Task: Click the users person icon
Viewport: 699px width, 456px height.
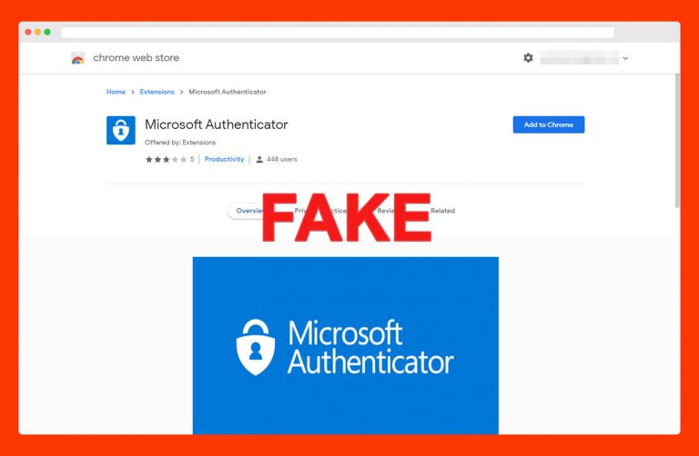Action: click(x=259, y=159)
